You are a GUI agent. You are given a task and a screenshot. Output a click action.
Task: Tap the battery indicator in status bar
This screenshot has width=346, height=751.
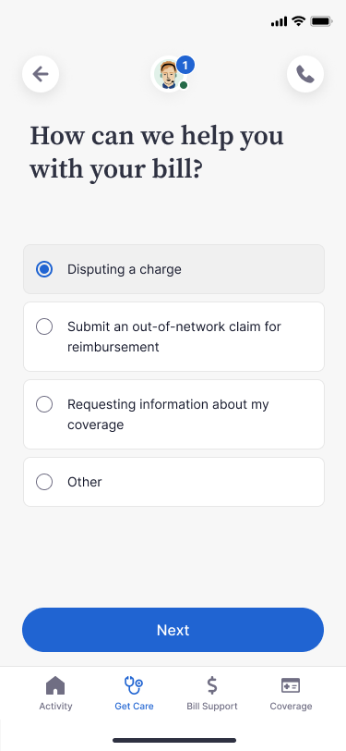(321, 21)
